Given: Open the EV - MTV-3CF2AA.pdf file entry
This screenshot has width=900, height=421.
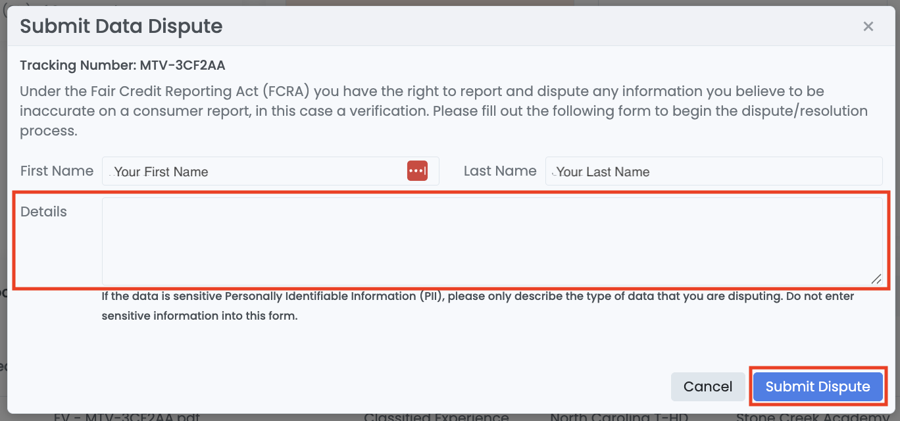Looking at the screenshot, I should 127,416.
